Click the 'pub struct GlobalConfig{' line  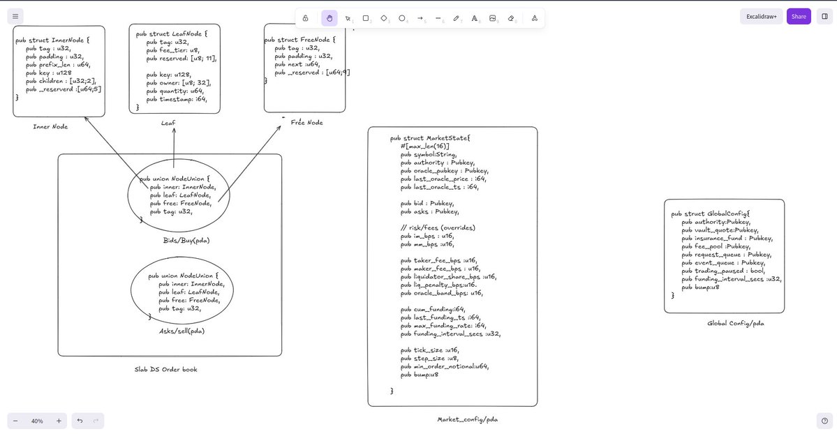(711, 214)
